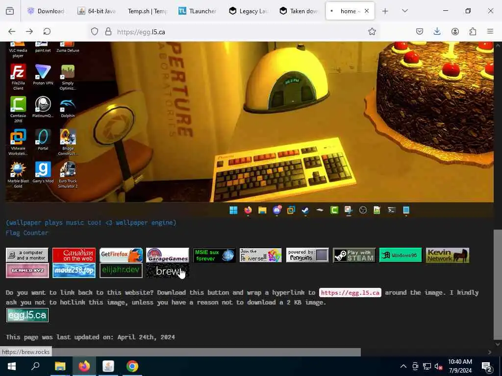Click the horizontal scrollbar right arrow
The image size is (502, 376).
[x=490, y=352]
